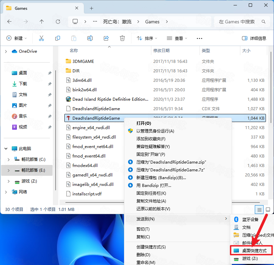This screenshot has width=274, height=265.
Task: Click the chevron after Games breadcrumb
Action: [x=167, y=22]
